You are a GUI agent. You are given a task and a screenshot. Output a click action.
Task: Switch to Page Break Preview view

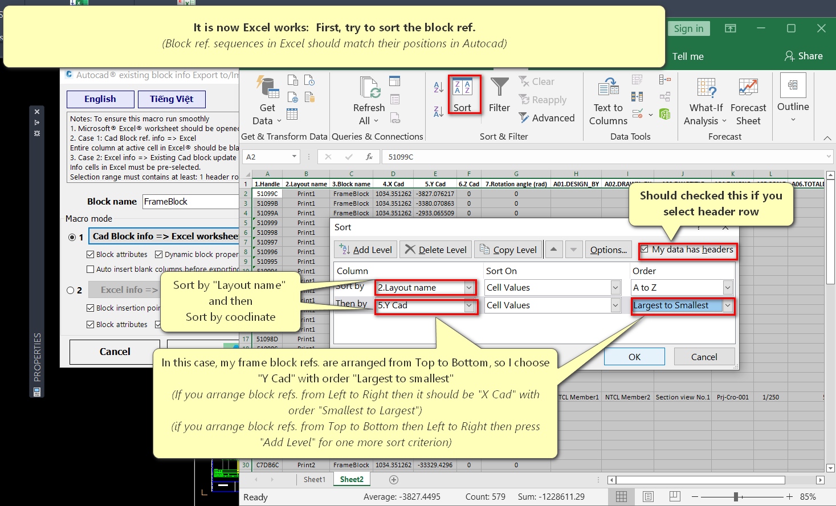[x=675, y=497]
